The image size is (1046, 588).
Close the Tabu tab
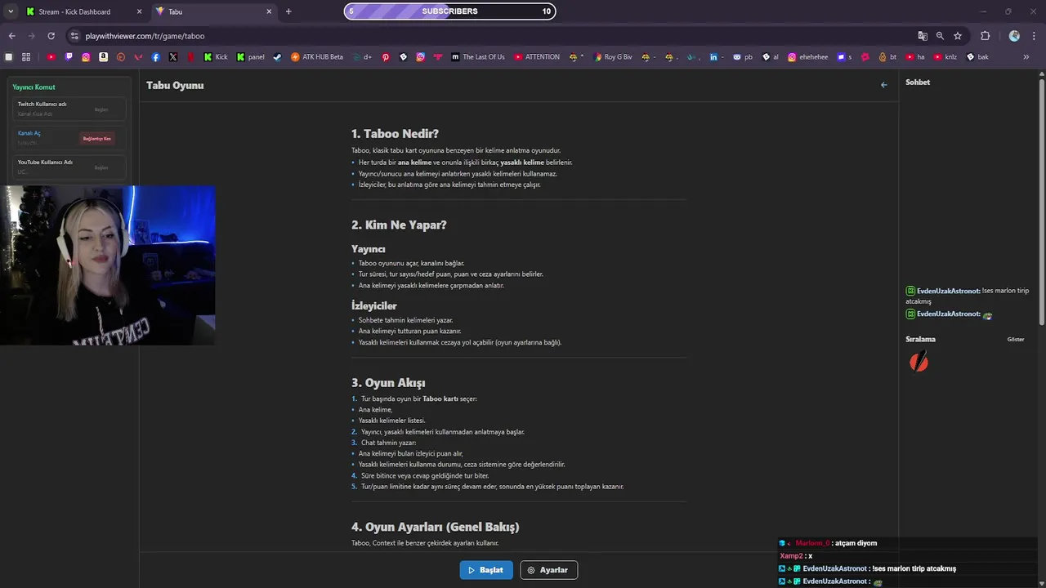click(269, 11)
